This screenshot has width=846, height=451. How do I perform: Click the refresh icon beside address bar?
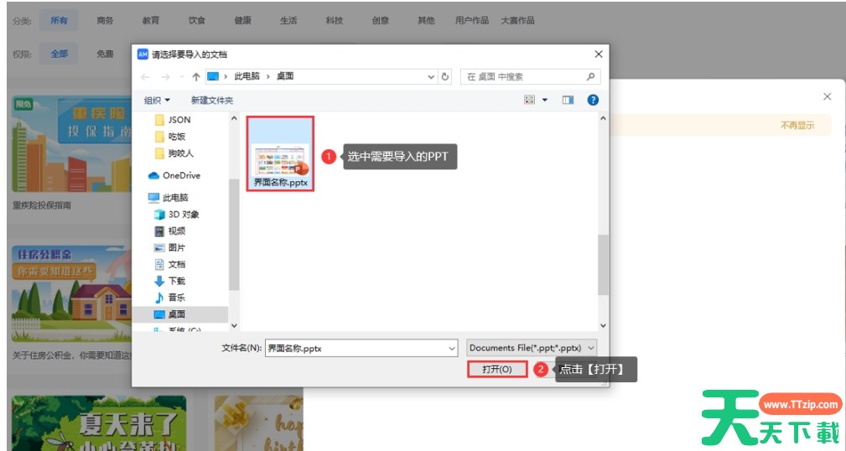click(445, 76)
